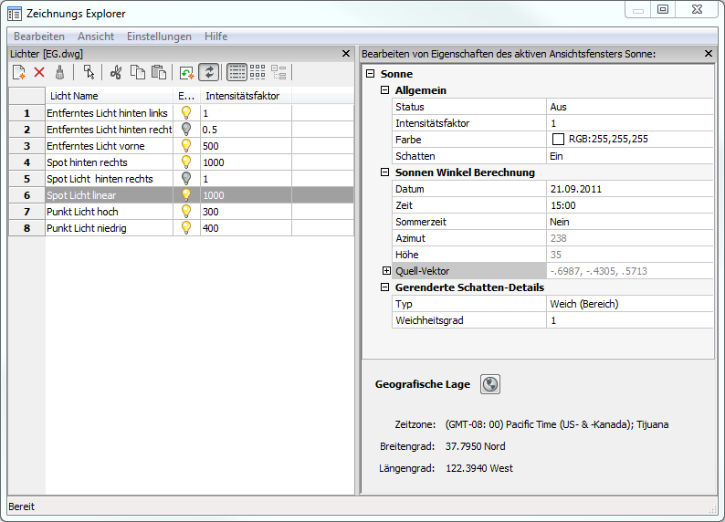Expand the Quell-Vektor property
This screenshot has width=725, height=522.
tap(386, 271)
